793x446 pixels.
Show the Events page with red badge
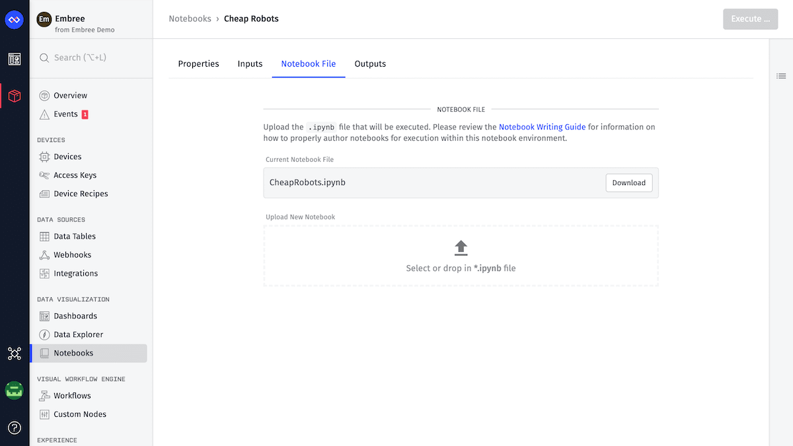tap(66, 114)
